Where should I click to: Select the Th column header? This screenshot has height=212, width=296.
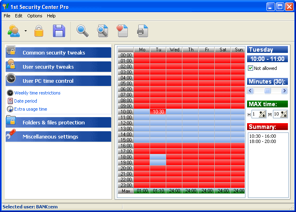coord(190,50)
